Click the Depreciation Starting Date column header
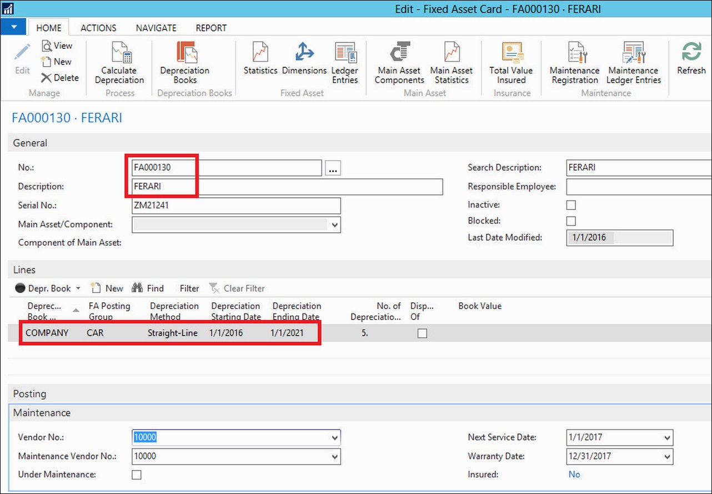This screenshot has height=494, width=712. (237, 311)
